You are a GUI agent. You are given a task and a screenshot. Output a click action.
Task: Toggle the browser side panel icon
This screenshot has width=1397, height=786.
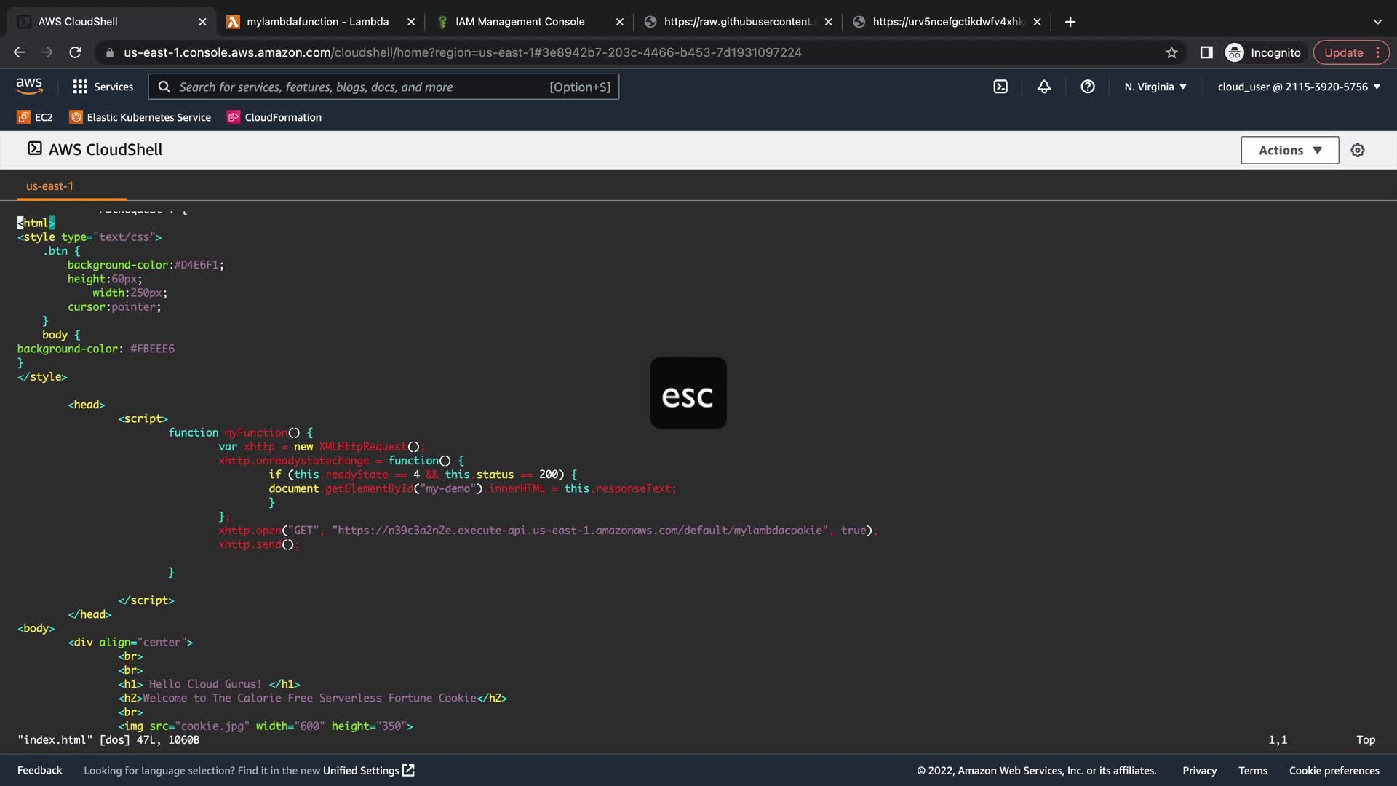[x=1206, y=52]
